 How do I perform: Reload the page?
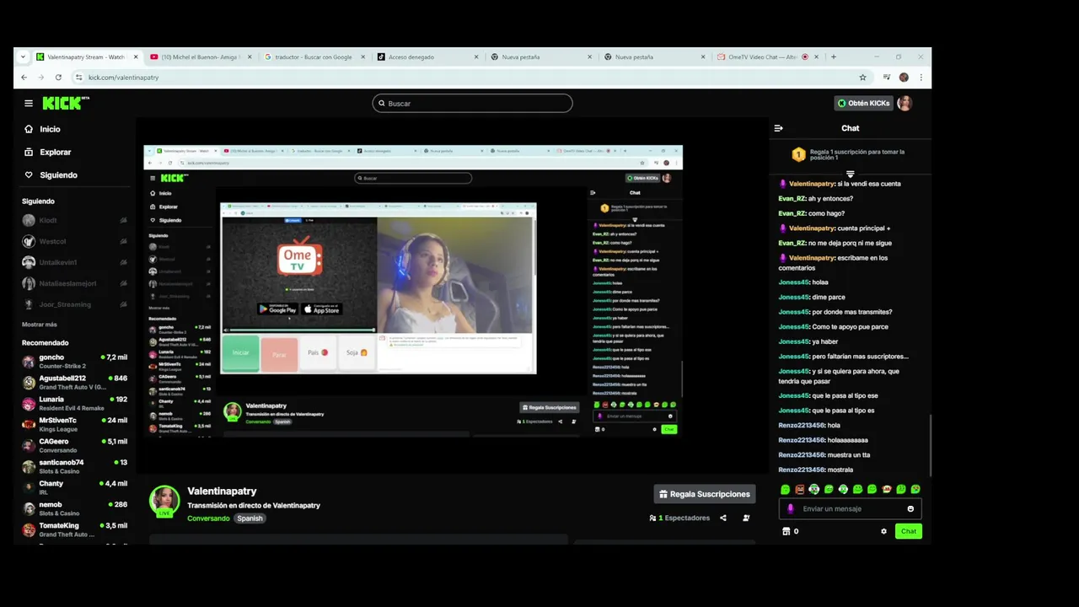58,78
